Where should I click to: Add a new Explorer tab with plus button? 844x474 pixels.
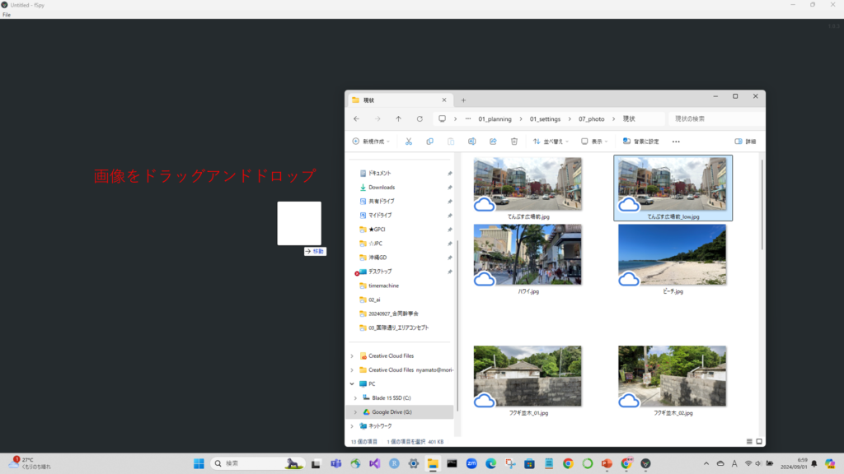[x=463, y=100]
